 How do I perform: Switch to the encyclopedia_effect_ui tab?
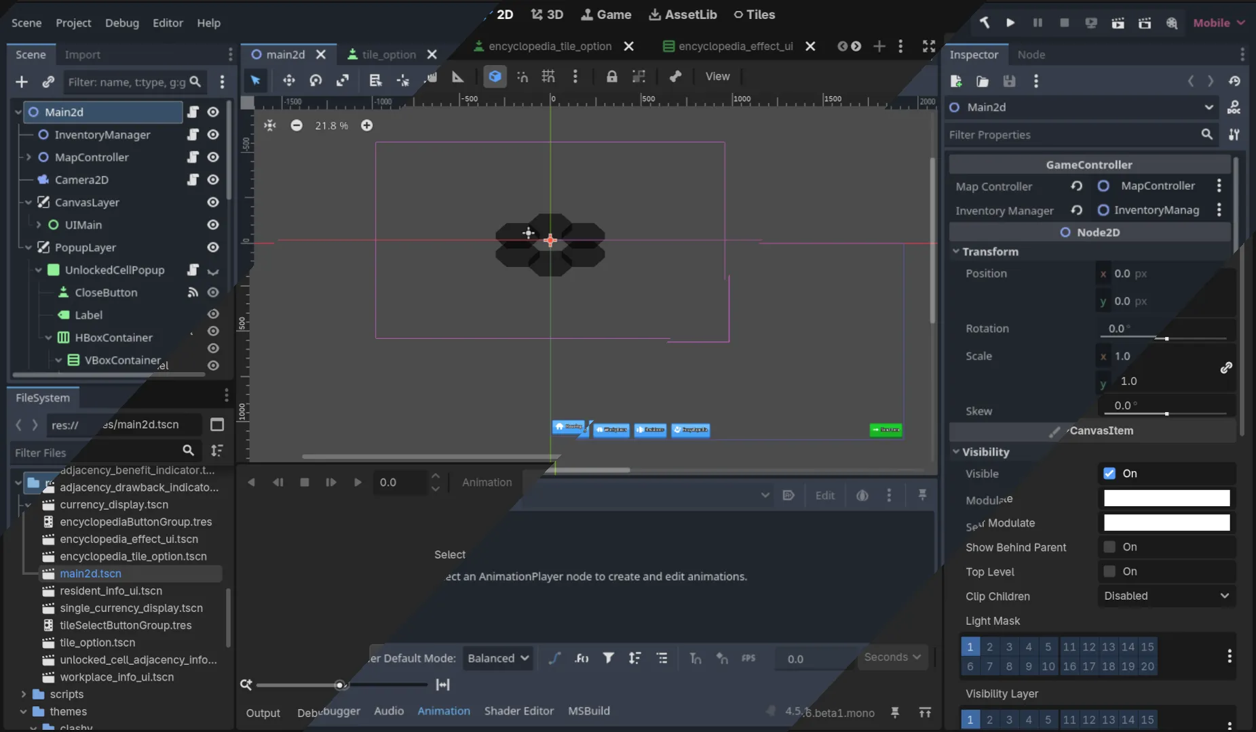pos(736,46)
